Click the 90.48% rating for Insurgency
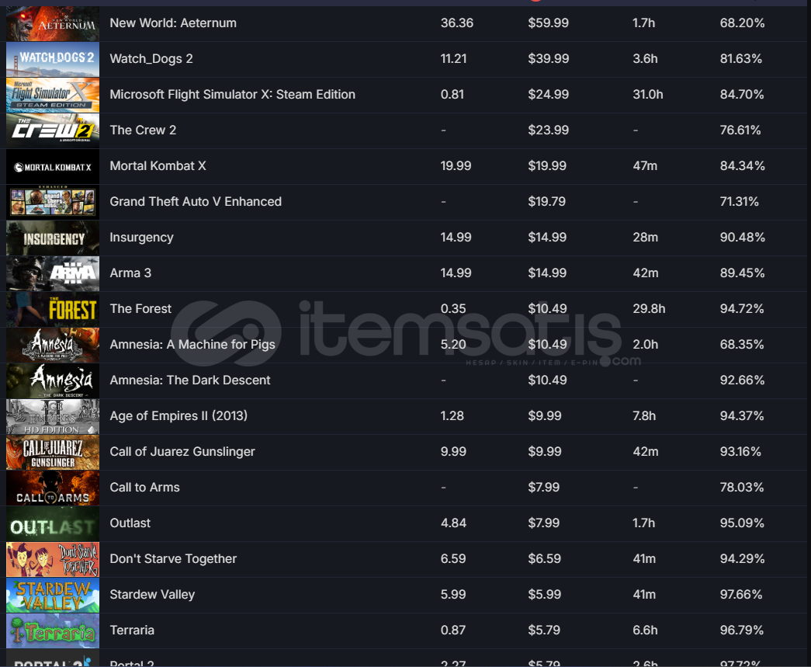The image size is (811, 667). [742, 237]
